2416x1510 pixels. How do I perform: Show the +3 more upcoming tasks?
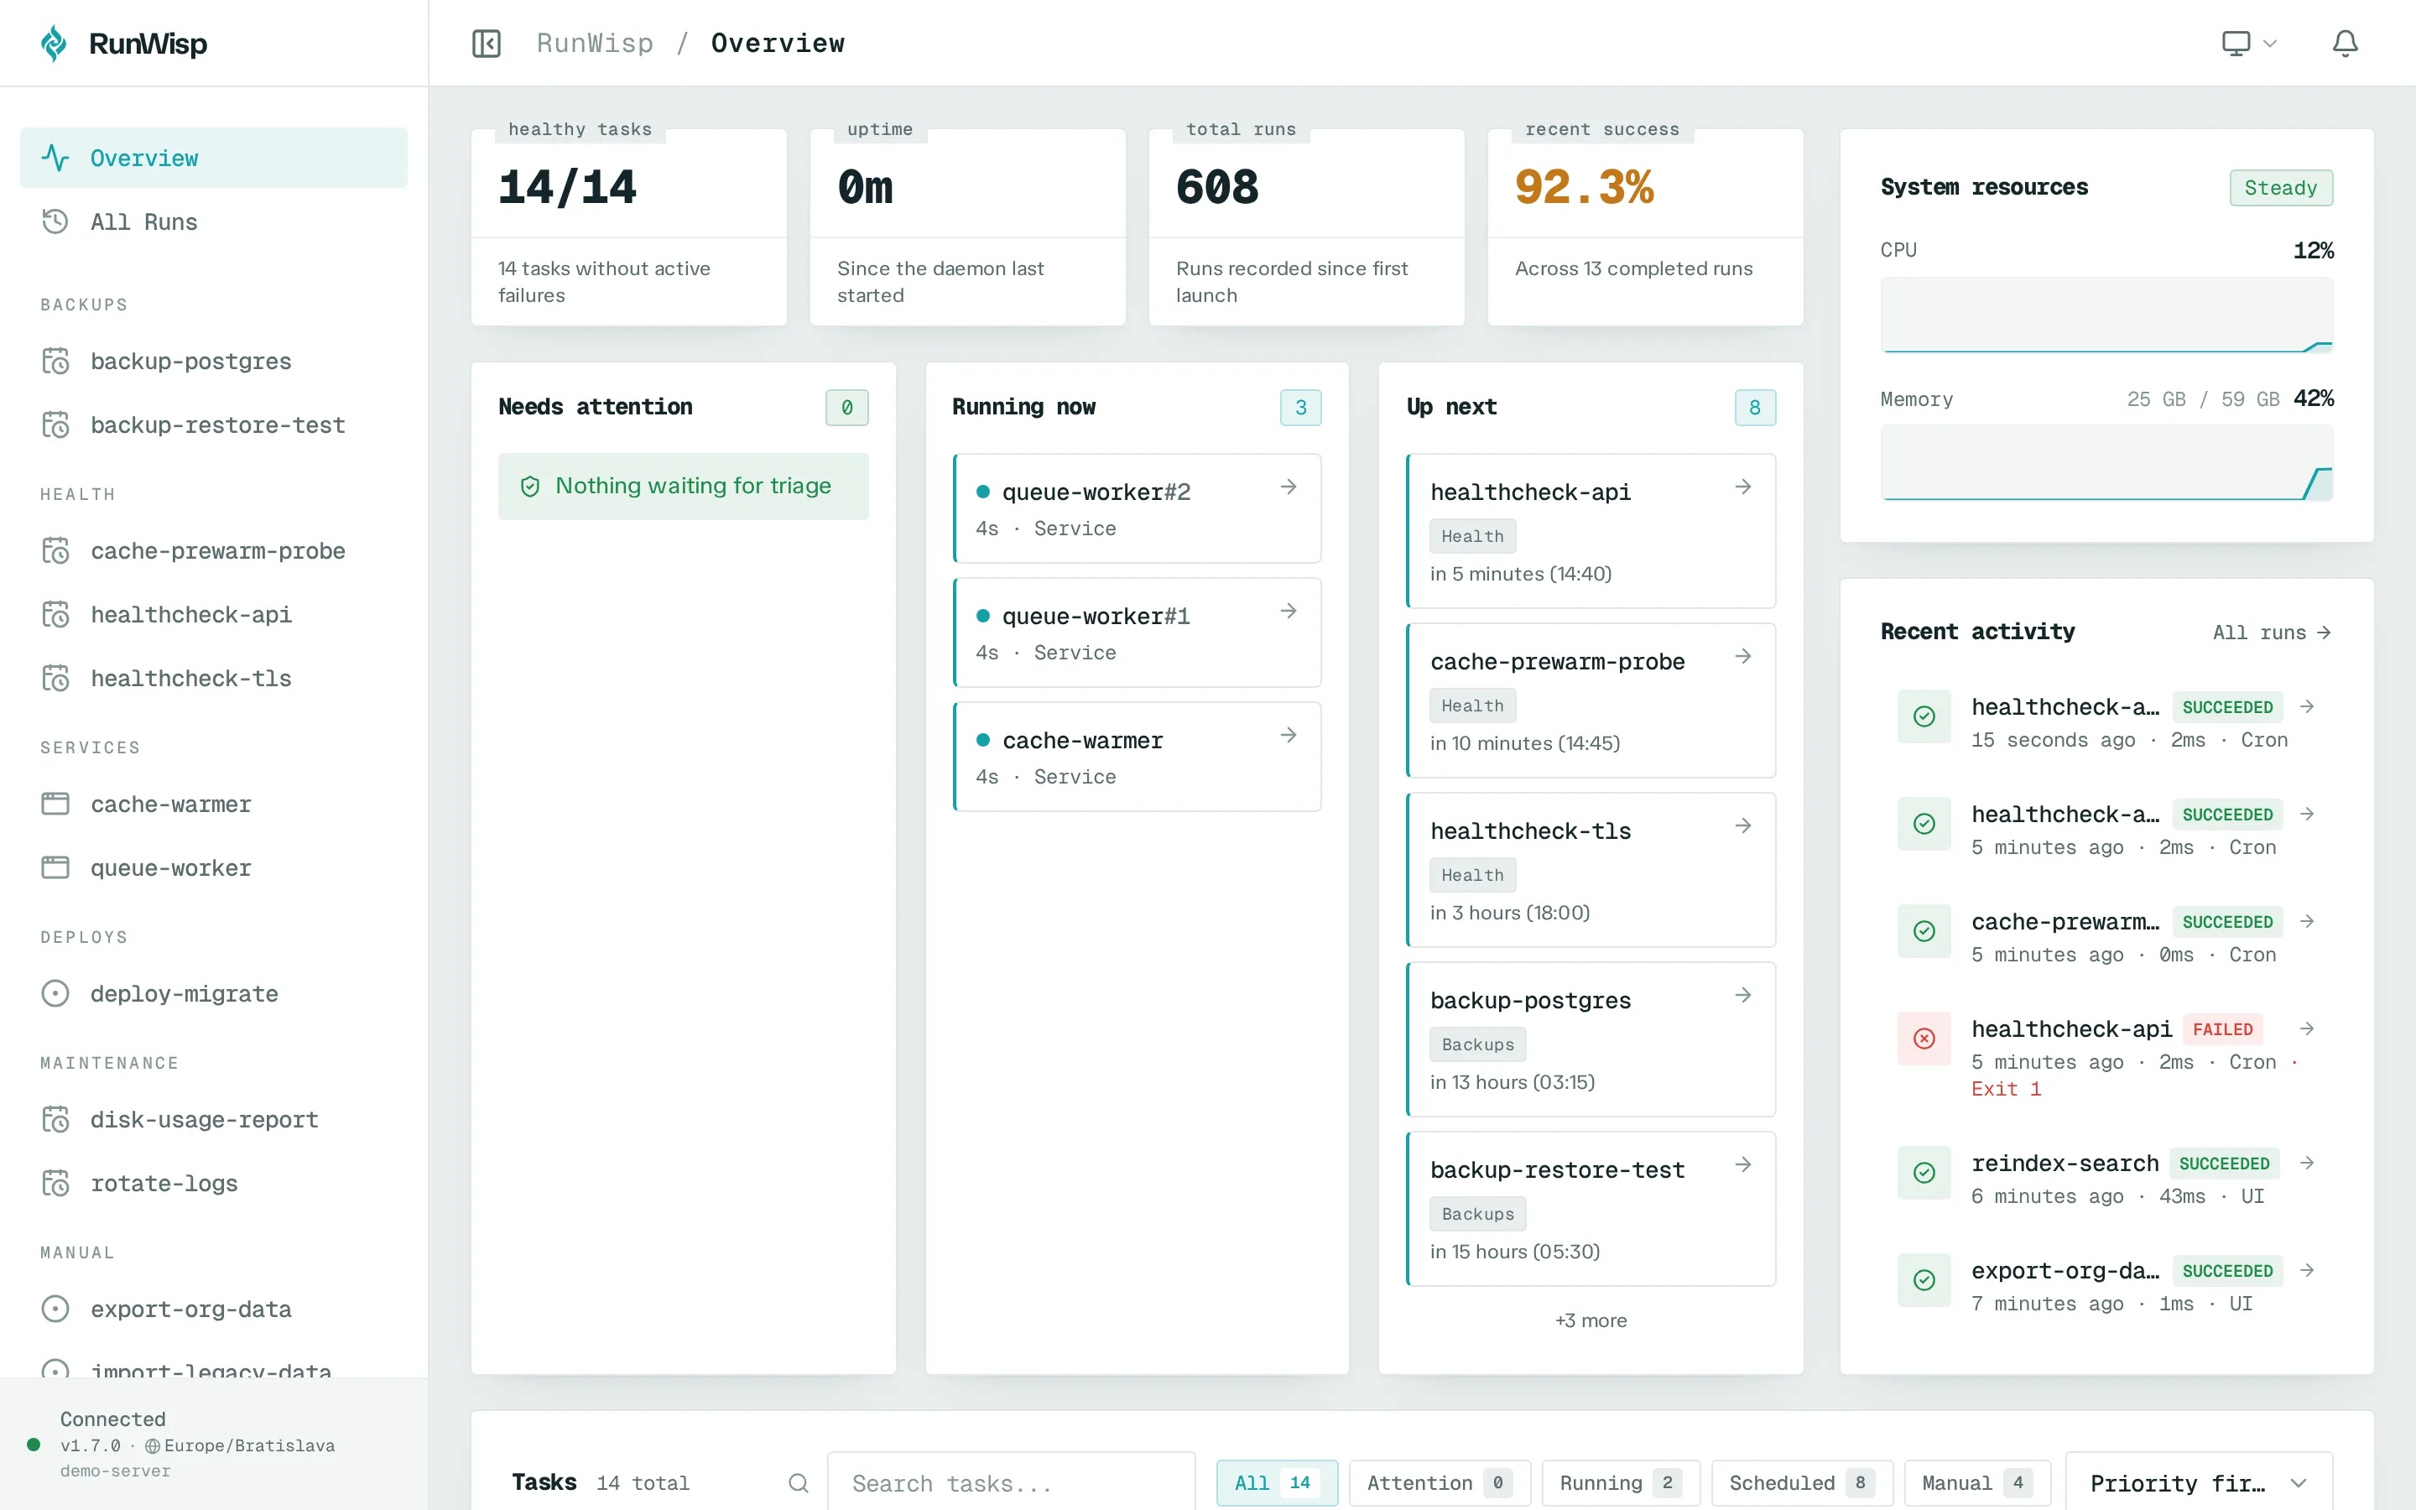(1591, 1320)
